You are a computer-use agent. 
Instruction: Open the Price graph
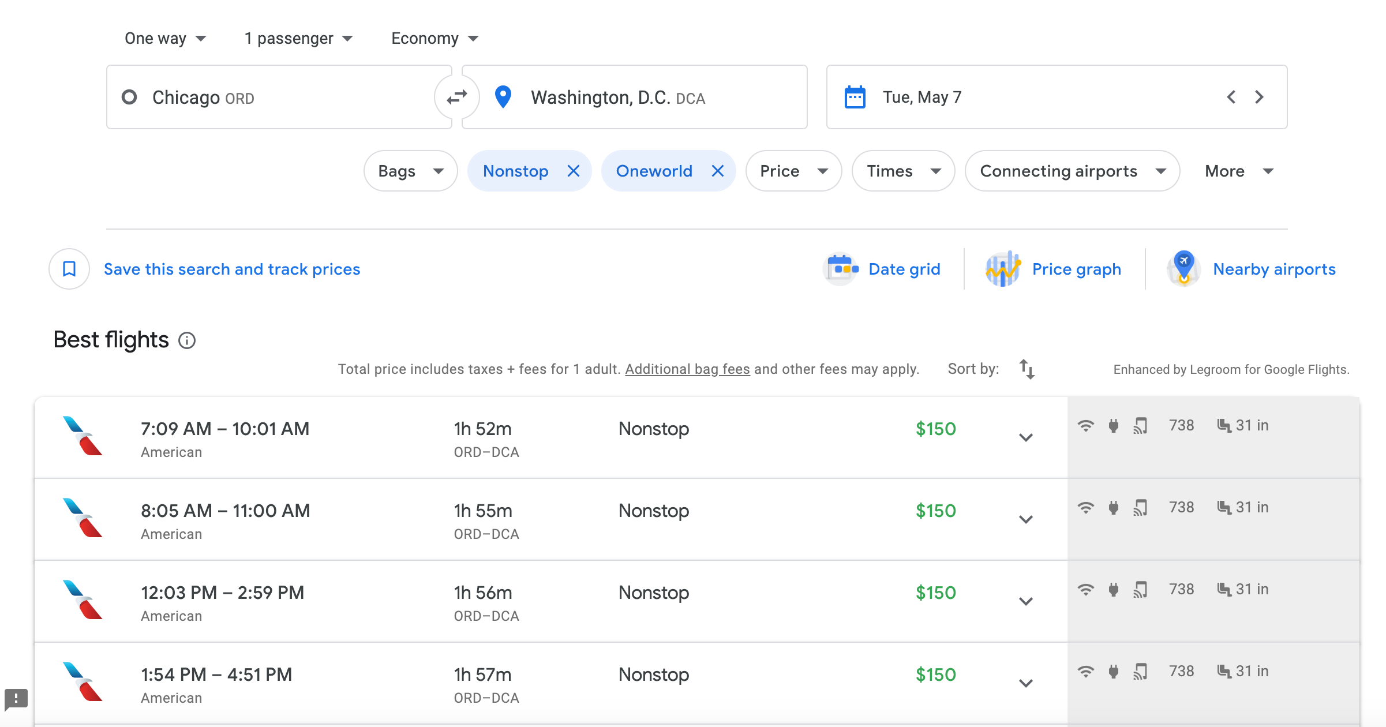click(x=1076, y=269)
